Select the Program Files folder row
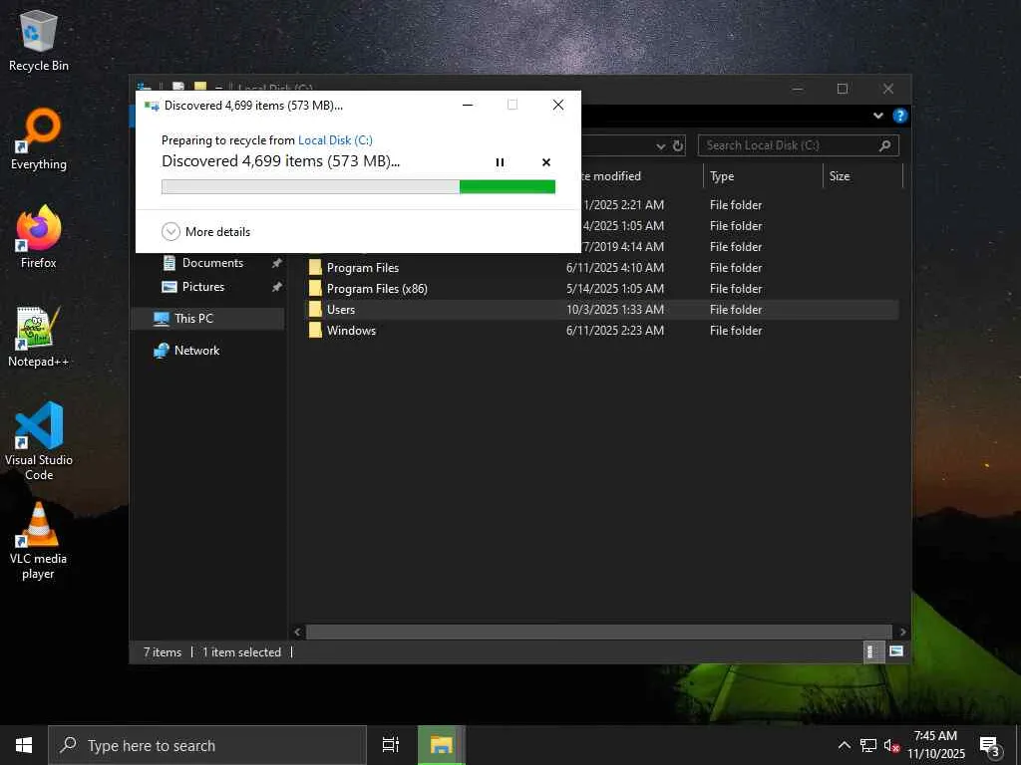The height and width of the screenshot is (765, 1021). pos(602,267)
